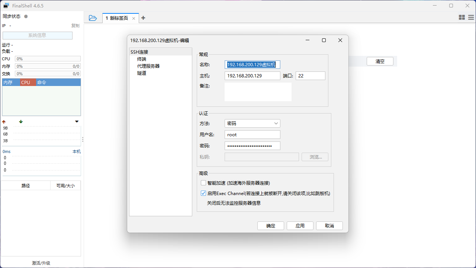Click the 确定 confirm button
The width and height of the screenshot is (476, 268).
coord(270,226)
